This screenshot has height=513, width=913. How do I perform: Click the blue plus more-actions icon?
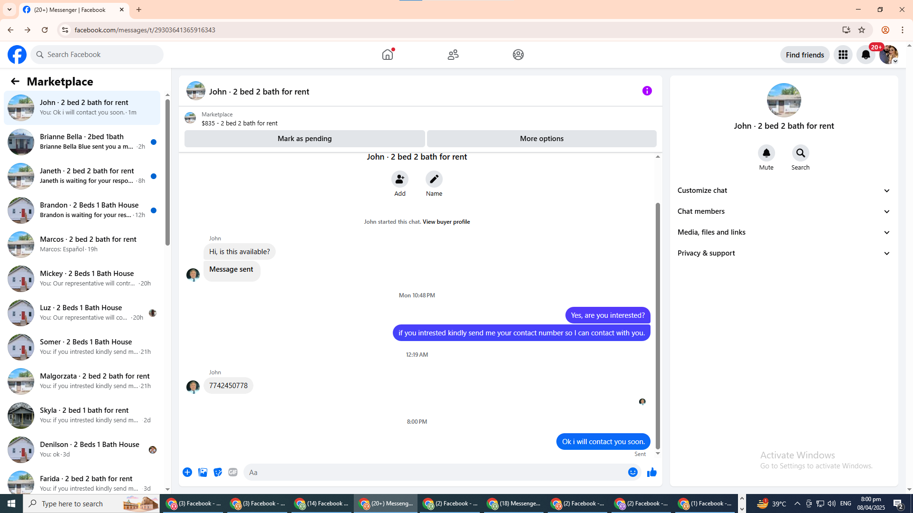(x=187, y=472)
